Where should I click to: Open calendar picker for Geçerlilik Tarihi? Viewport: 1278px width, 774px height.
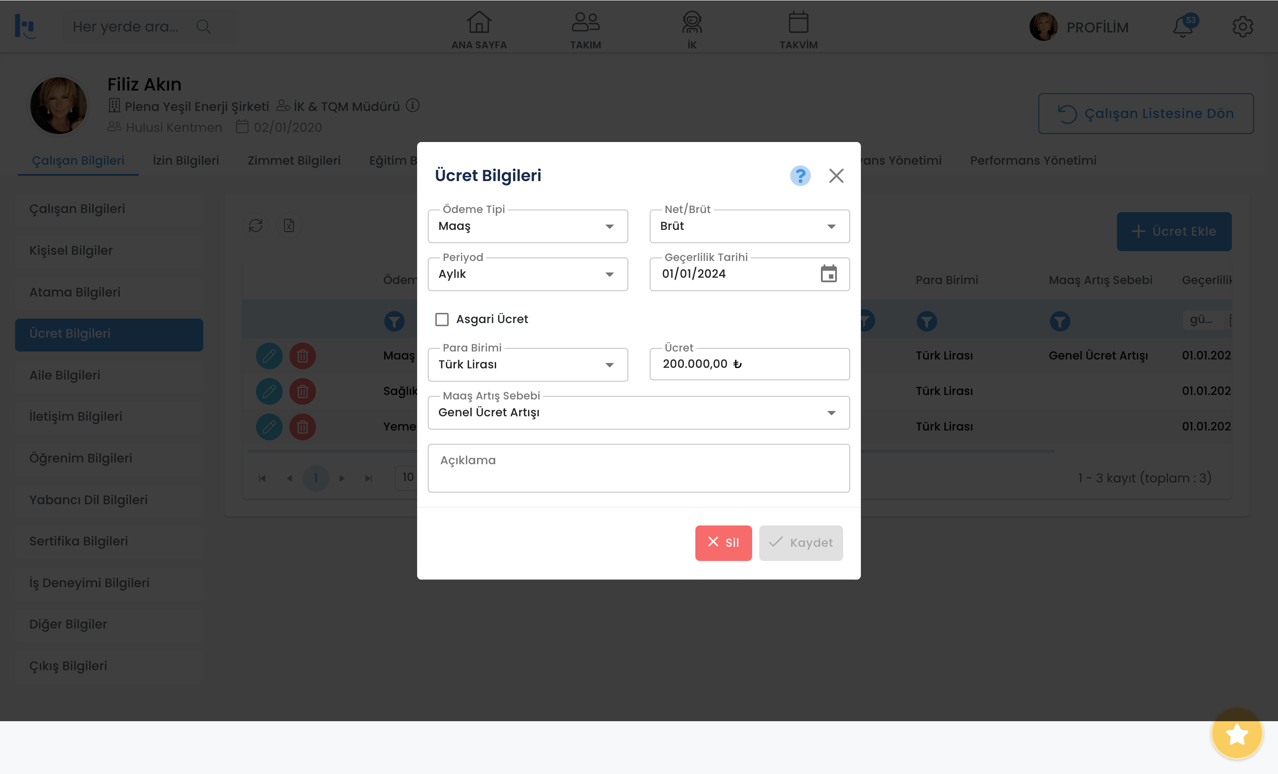828,273
